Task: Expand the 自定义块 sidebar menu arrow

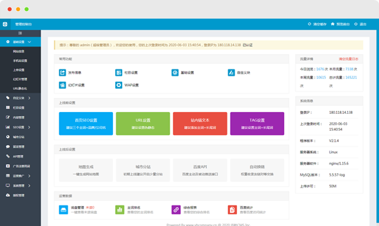Action: (29, 98)
